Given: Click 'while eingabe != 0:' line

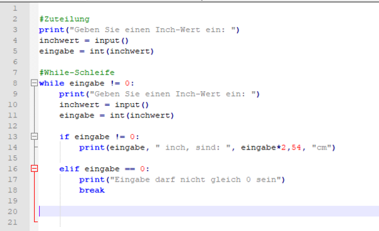Looking at the screenshot, I should [x=87, y=83].
